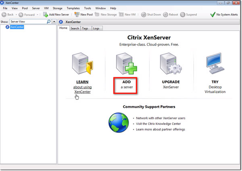Click New Pool label text
Screen dimensions: 242x171
pyautogui.click(x=87, y=14)
